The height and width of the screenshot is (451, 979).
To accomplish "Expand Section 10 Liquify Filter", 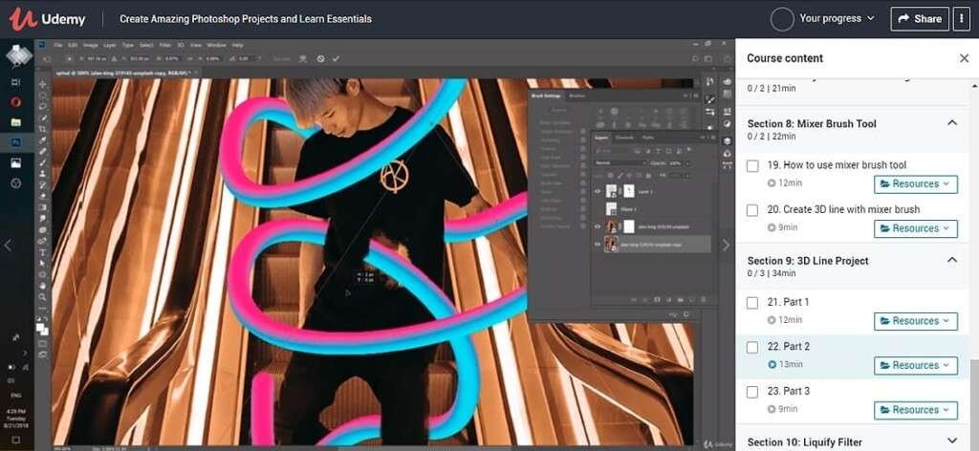I will tap(951, 440).
